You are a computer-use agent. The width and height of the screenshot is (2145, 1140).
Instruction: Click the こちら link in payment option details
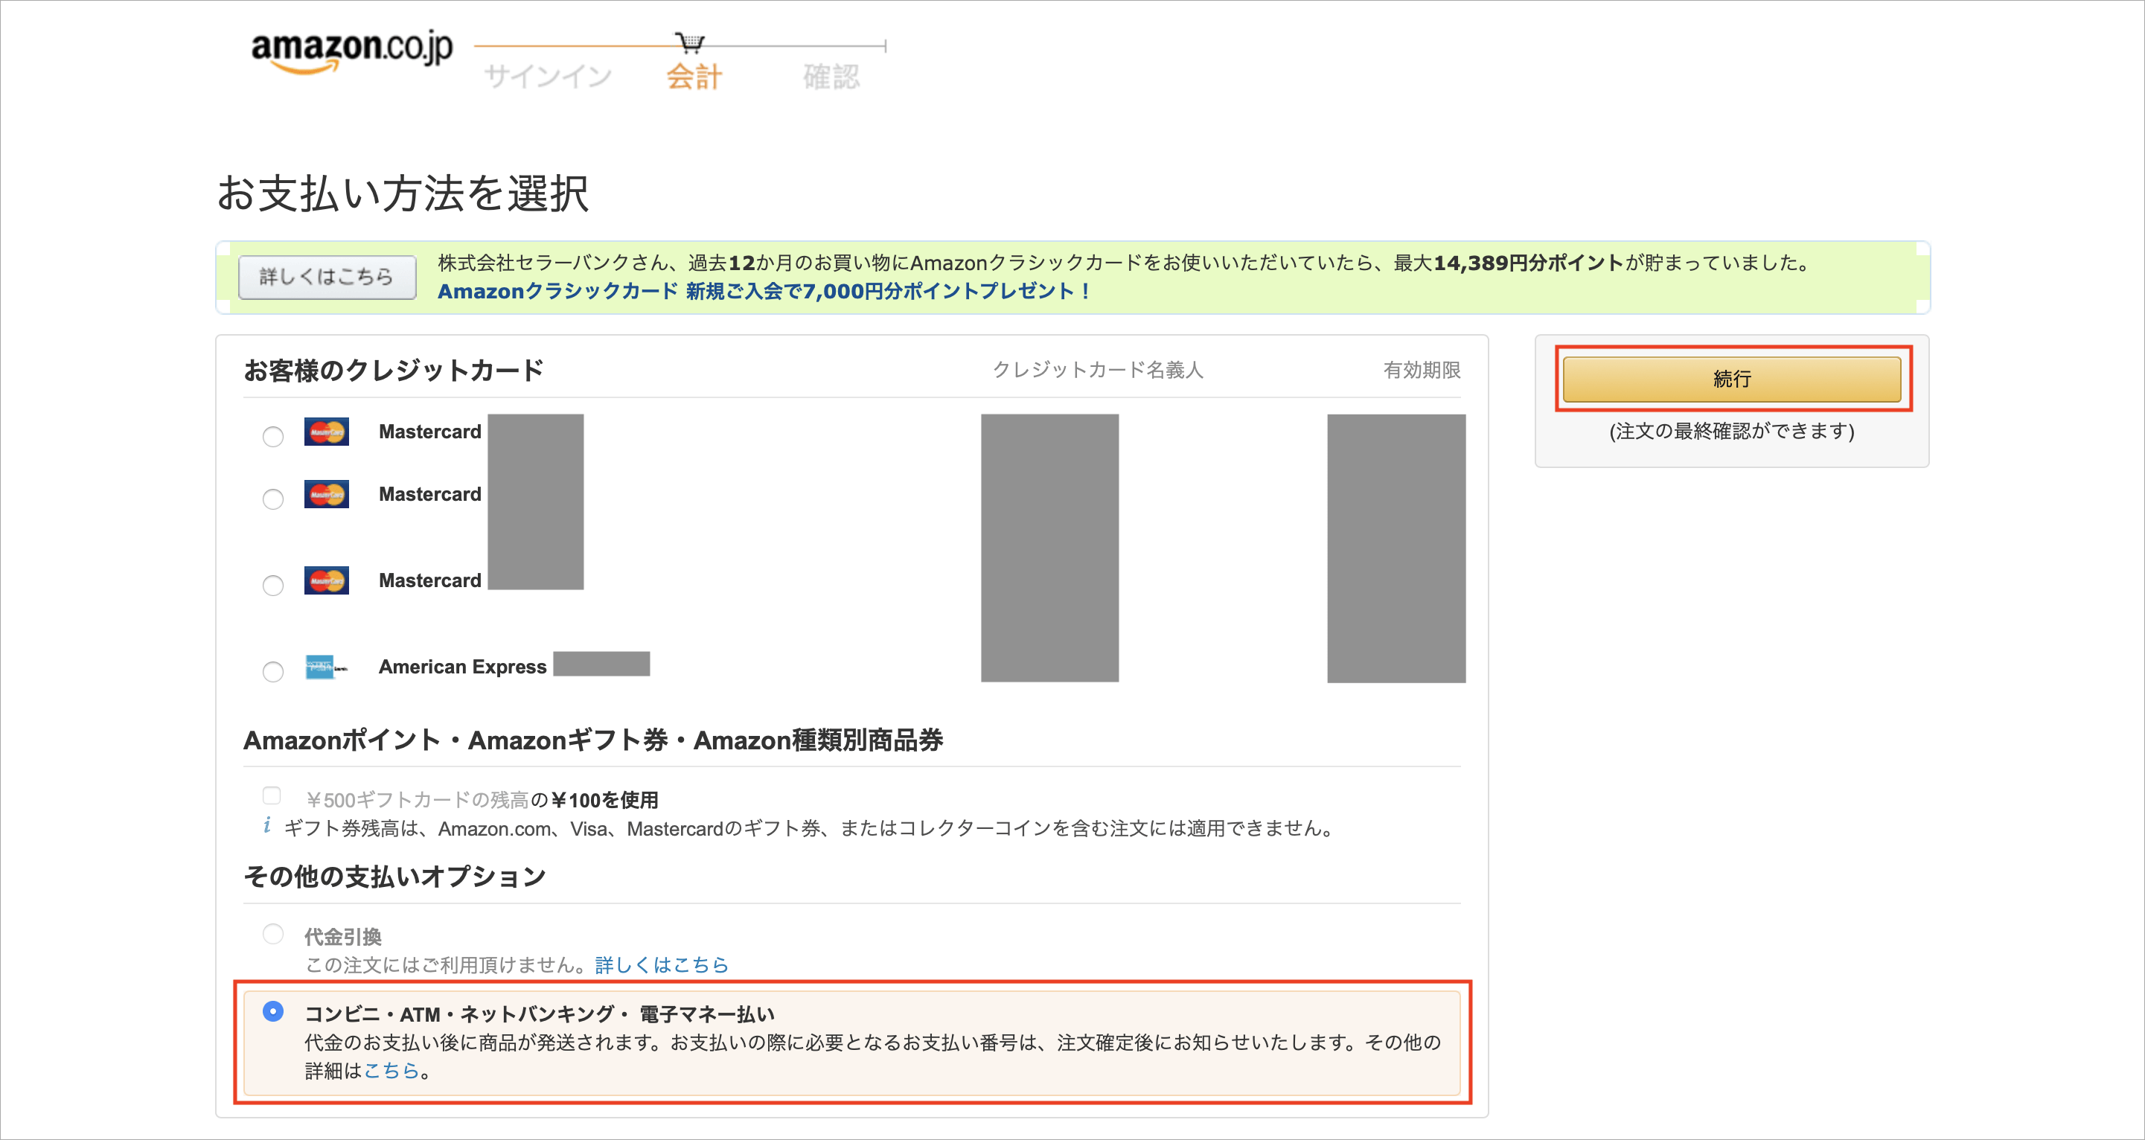(392, 1072)
